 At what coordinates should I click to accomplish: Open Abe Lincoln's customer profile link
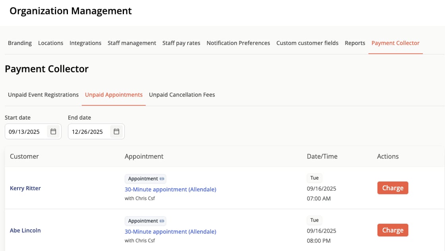pos(25,230)
